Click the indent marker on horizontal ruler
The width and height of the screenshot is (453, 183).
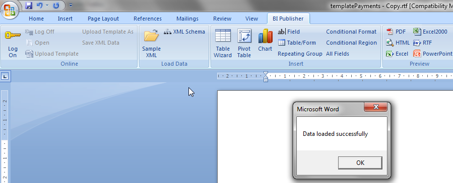[x=266, y=77]
